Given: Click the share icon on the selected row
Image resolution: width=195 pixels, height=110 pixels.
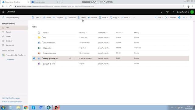Looking at the screenshot, I should [70, 58].
